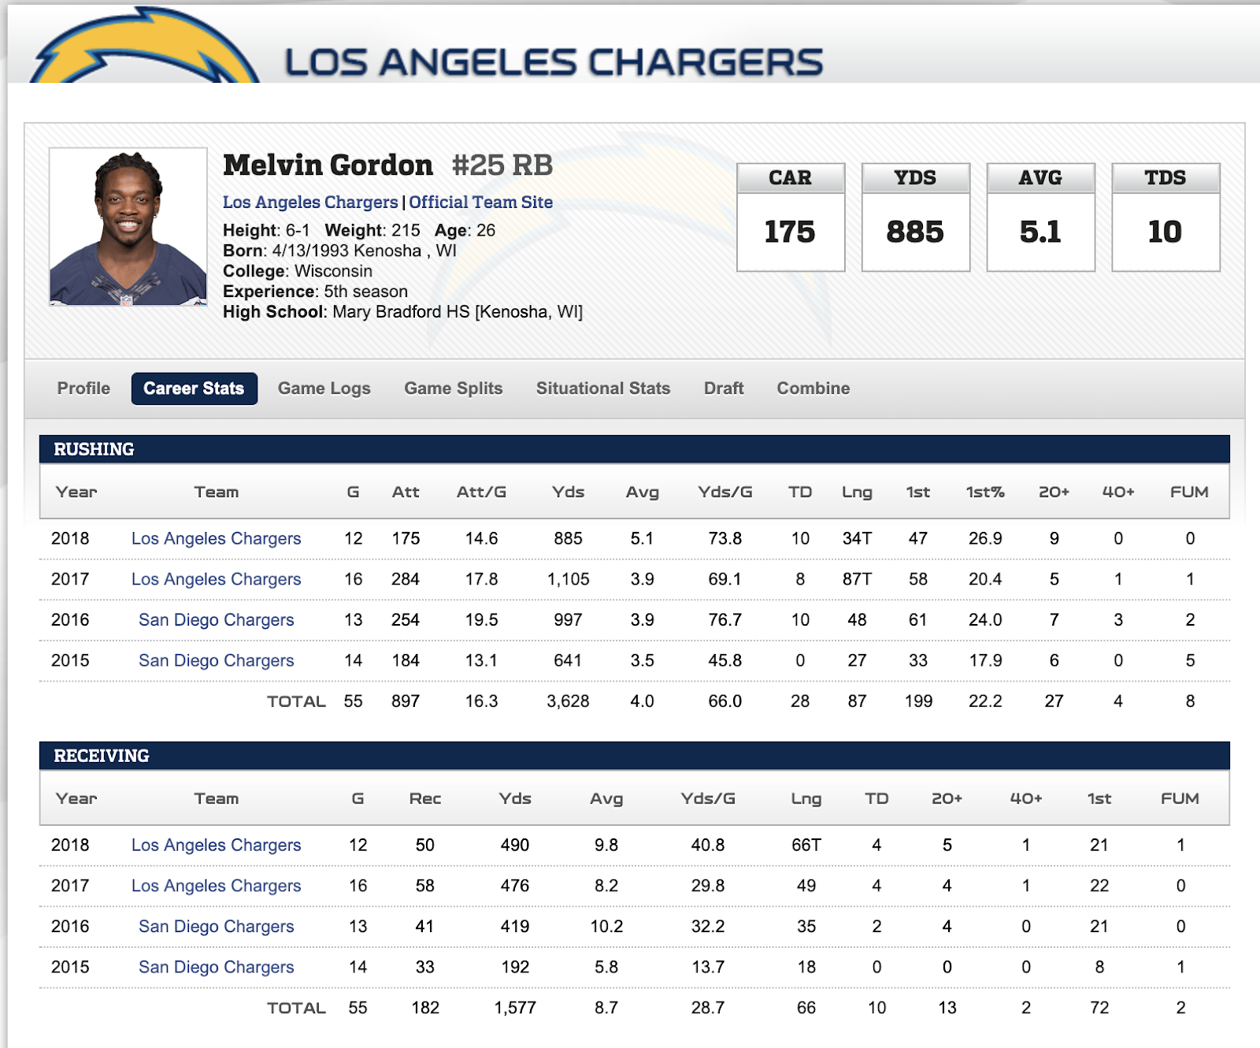
Task: Visit the Official Team Site link
Action: click(480, 203)
